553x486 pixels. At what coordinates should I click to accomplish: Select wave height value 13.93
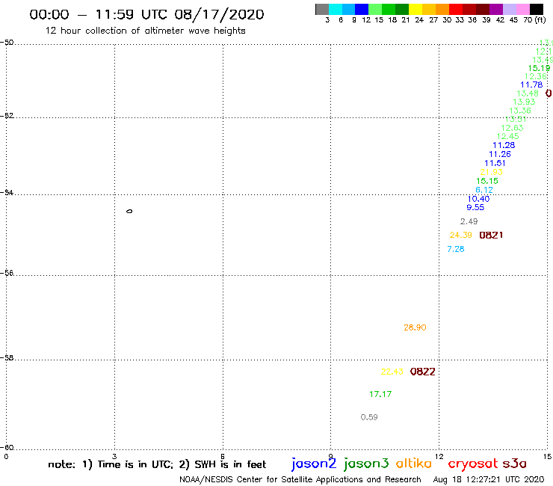pyautogui.click(x=524, y=102)
